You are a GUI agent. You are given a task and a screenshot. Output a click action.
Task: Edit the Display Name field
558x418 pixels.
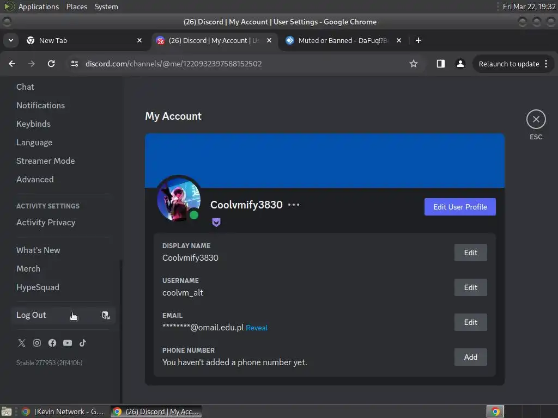tap(470, 253)
